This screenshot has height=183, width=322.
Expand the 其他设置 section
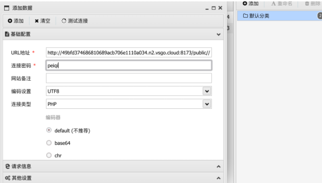click(x=113, y=178)
